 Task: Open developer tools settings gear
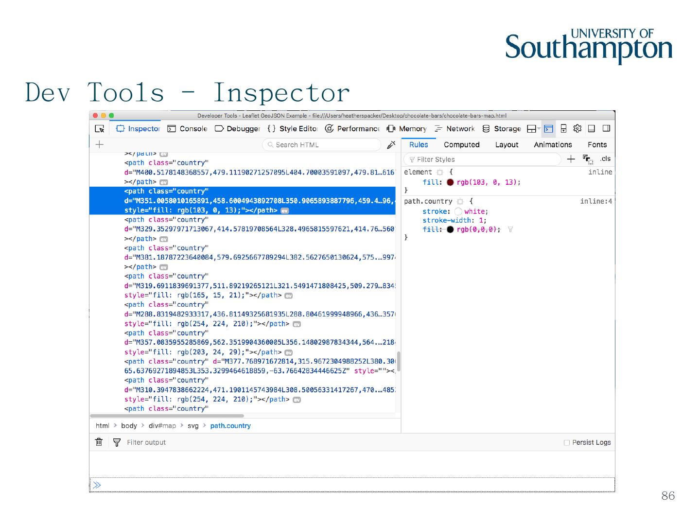pos(577,128)
